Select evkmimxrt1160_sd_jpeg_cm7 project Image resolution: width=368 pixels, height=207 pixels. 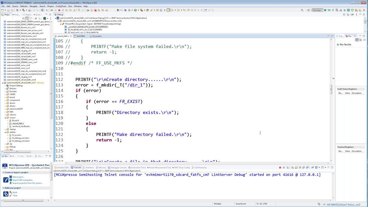[20, 51]
